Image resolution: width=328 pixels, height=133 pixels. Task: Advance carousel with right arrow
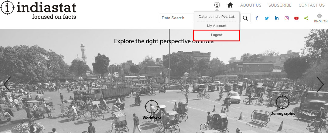click(320, 84)
